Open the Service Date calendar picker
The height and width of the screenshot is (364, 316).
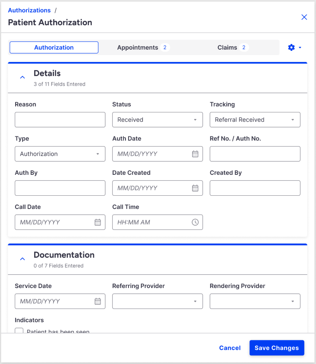tap(98, 301)
